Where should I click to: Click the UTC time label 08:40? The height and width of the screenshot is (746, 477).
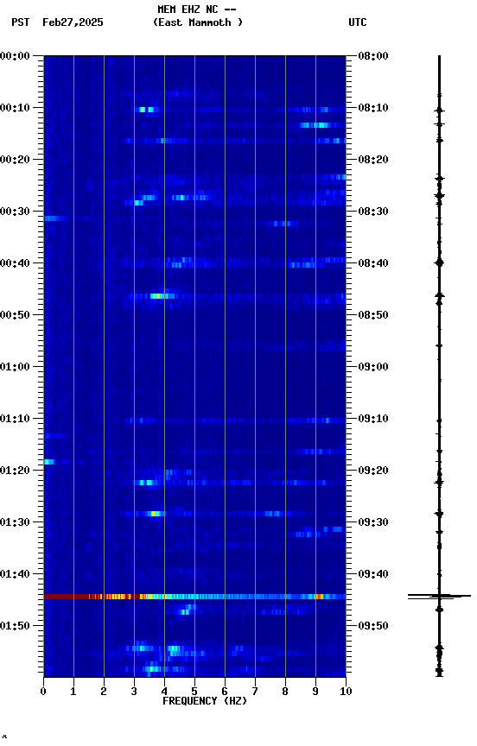373,263
